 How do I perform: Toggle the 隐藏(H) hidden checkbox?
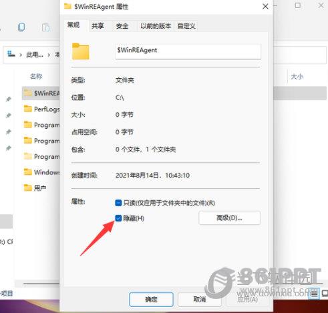(x=118, y=218)
